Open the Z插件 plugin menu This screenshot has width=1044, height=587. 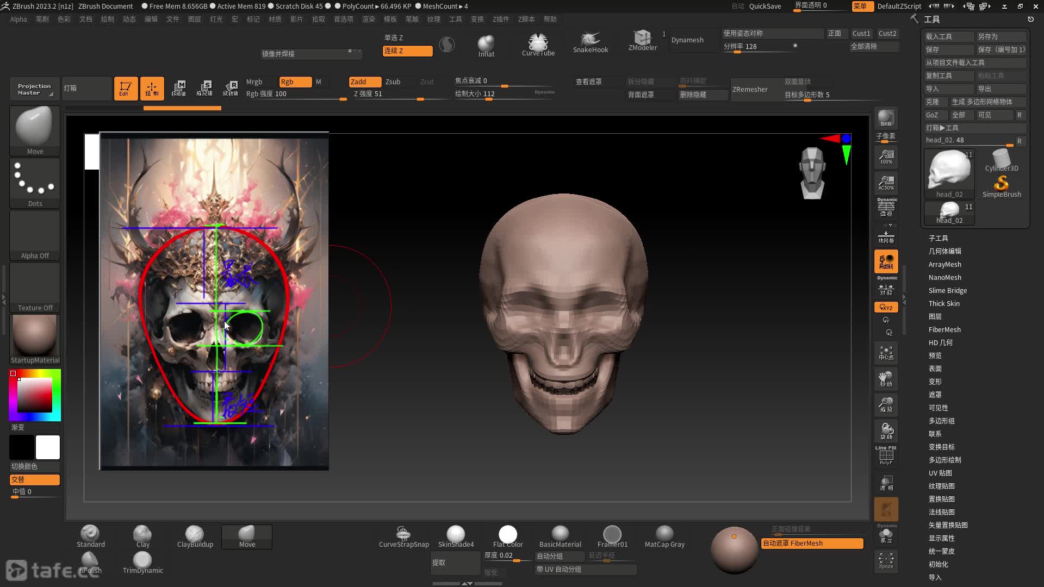[x=501, y=19]
